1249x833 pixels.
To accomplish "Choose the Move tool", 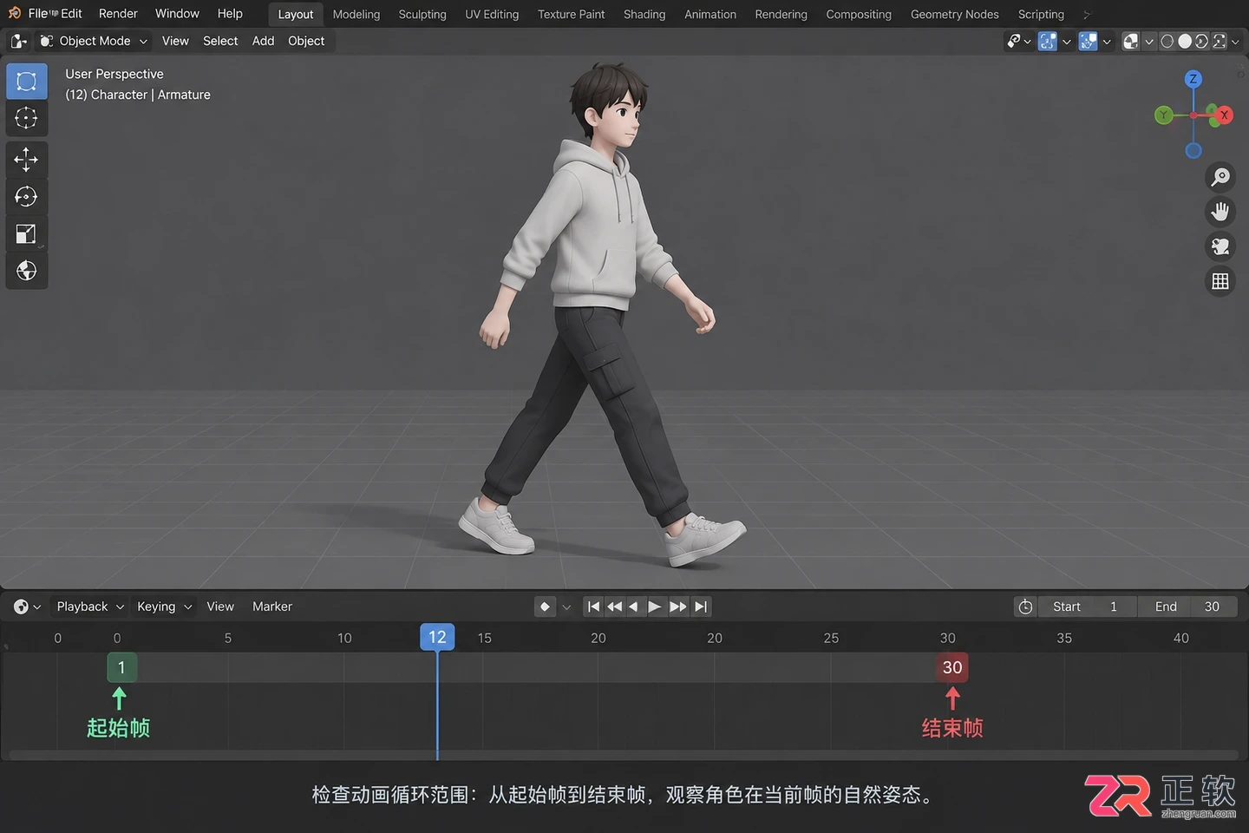I will tap(27, 160).
